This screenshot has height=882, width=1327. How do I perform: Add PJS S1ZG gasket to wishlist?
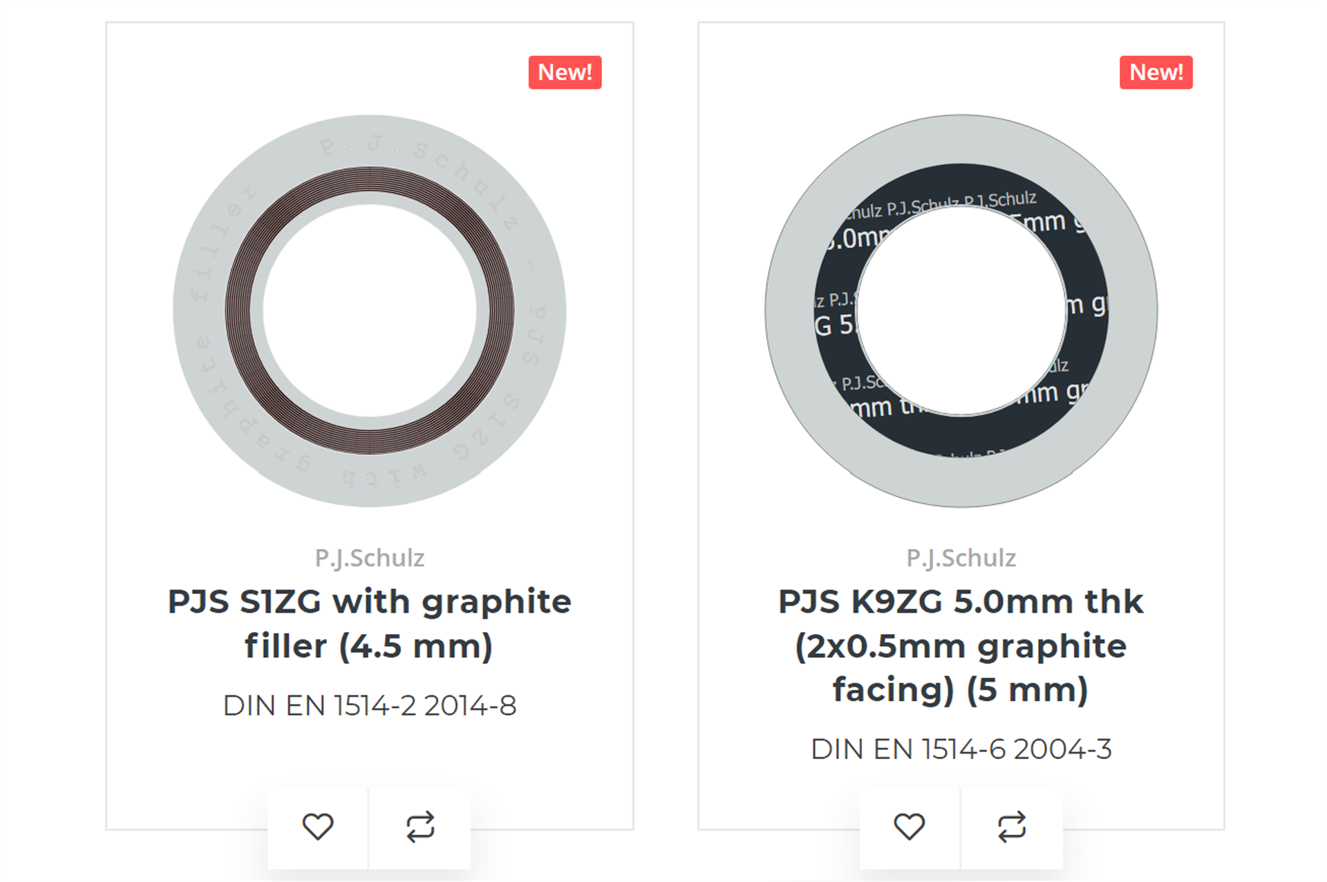[x=318, y=827]
